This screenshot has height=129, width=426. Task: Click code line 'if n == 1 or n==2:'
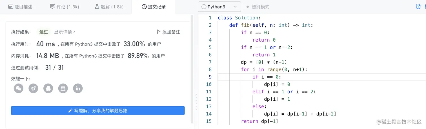pos(267,47)
